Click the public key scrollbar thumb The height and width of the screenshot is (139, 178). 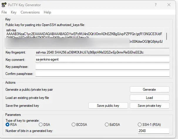[x=167, y=36]
